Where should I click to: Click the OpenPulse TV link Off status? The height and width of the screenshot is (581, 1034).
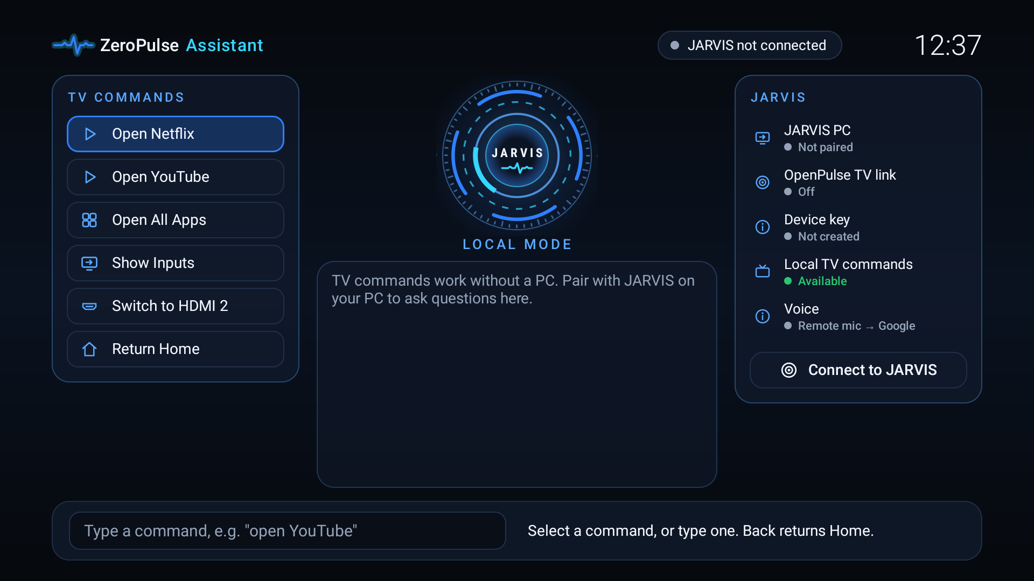[x=806, y=192]
